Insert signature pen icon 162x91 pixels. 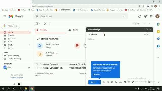[x=133, y=82]
